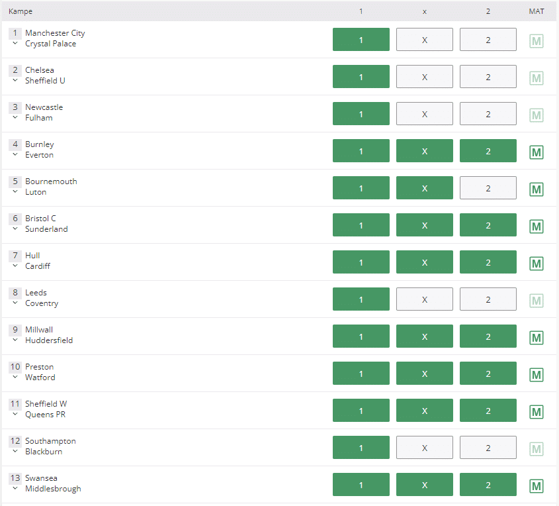The height and width of the screenshot is (506, 559).
Task: Toggle MAT icon for Burnley vs Everton
Action: 537,152
